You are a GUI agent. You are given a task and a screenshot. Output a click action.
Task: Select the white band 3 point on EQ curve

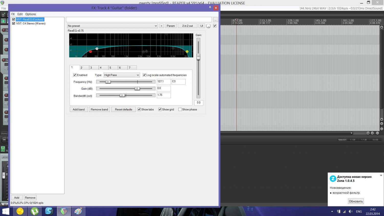[97, 49]
